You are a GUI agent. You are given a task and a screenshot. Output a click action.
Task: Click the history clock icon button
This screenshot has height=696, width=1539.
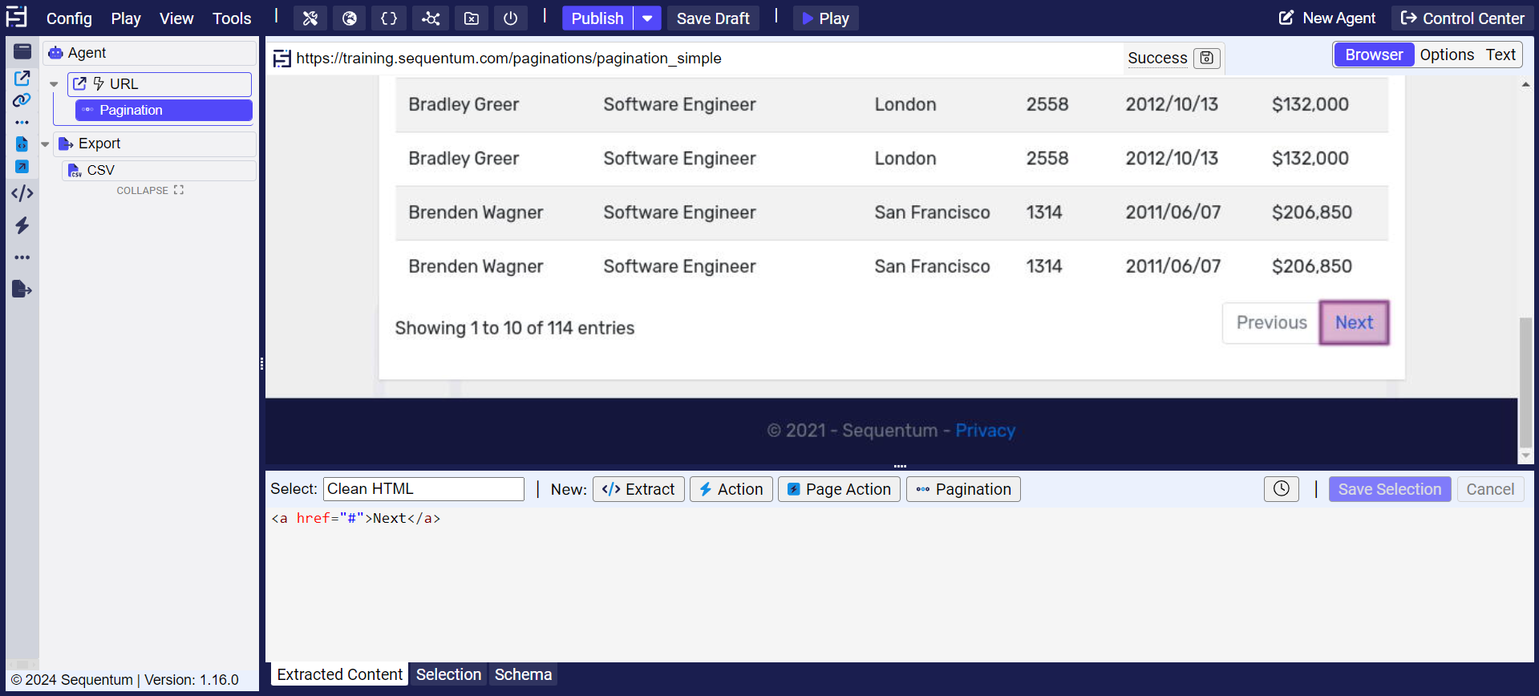(x=1281, y=489)
